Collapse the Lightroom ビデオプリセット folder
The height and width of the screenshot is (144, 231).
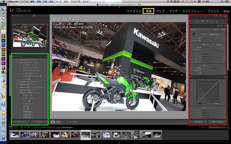[x=17, y=62]
